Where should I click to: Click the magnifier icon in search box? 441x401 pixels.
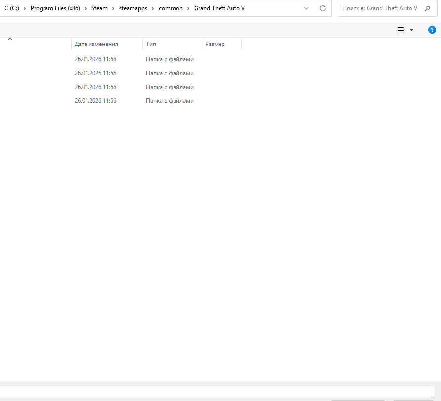[x=428, y=9]
